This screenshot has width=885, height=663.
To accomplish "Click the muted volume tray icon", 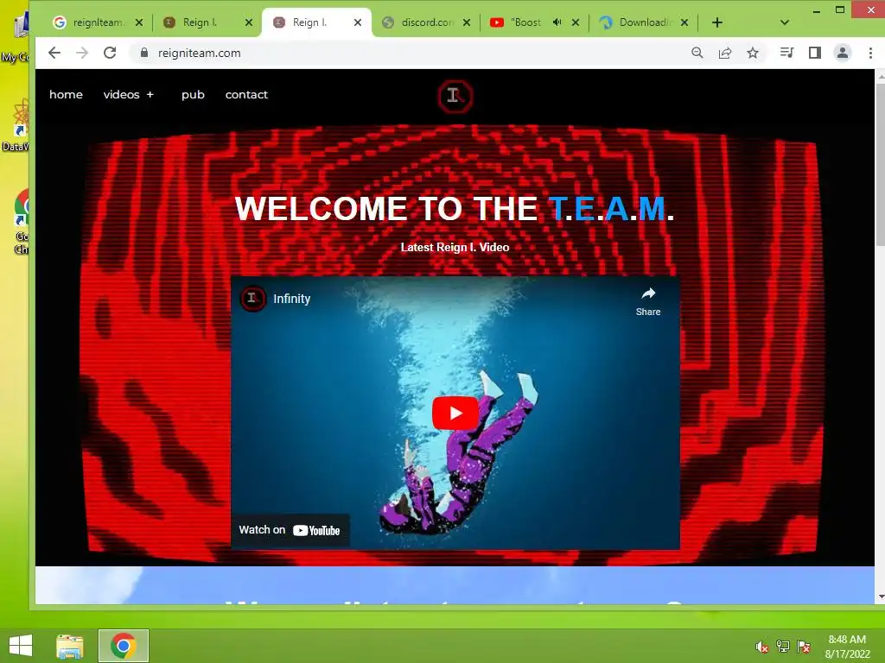I will [x=761, y=647].
